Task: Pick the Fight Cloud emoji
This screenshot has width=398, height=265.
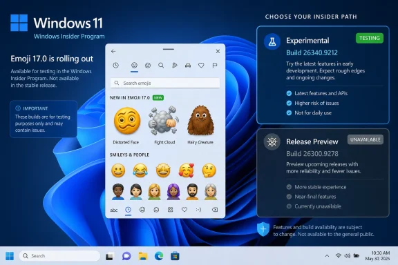Action: coord(164,121)
